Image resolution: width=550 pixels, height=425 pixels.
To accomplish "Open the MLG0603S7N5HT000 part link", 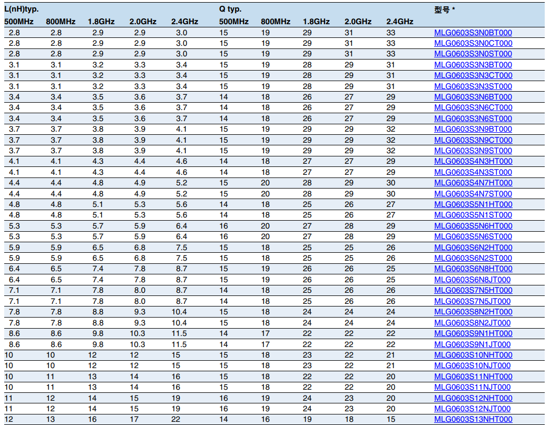I will 473,290.
